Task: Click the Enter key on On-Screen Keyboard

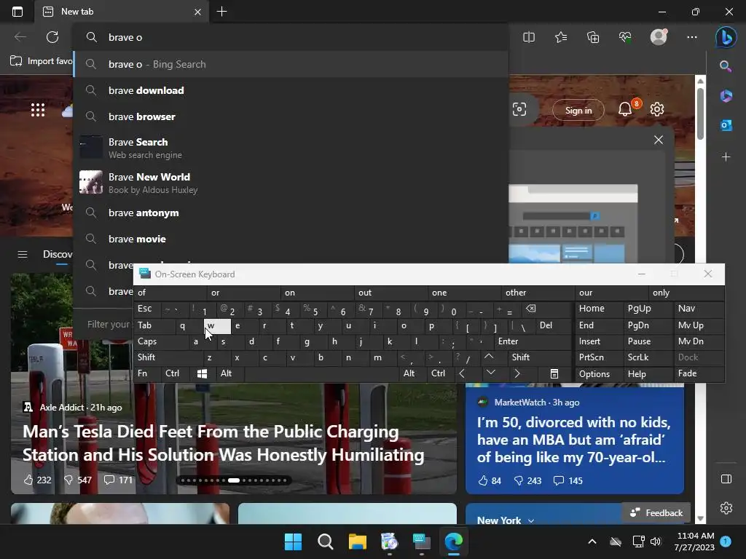Action: 533,341
